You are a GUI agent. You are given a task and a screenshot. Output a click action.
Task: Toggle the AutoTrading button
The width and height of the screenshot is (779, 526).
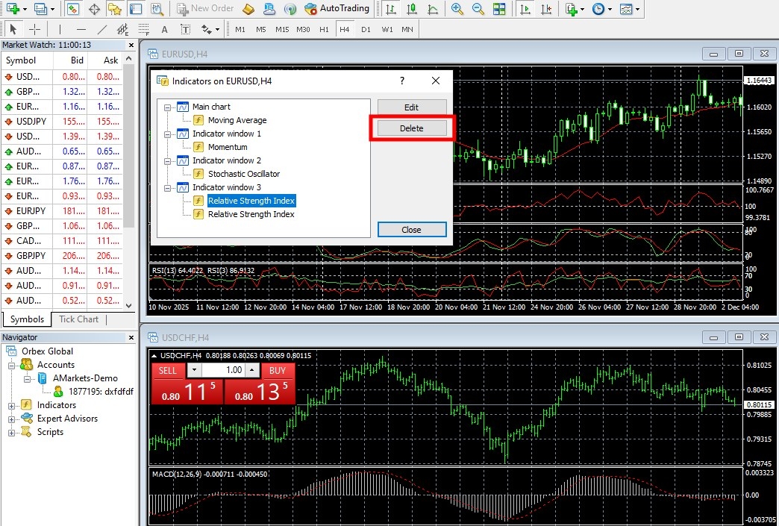point(336,9)
